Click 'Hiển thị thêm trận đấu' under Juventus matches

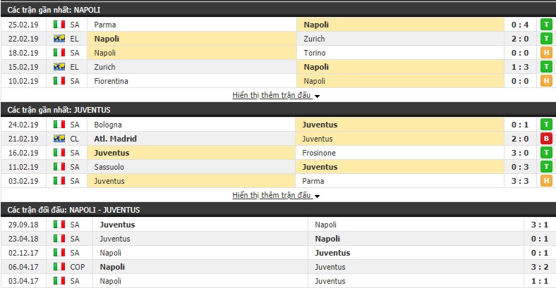[x=272, y=195]
